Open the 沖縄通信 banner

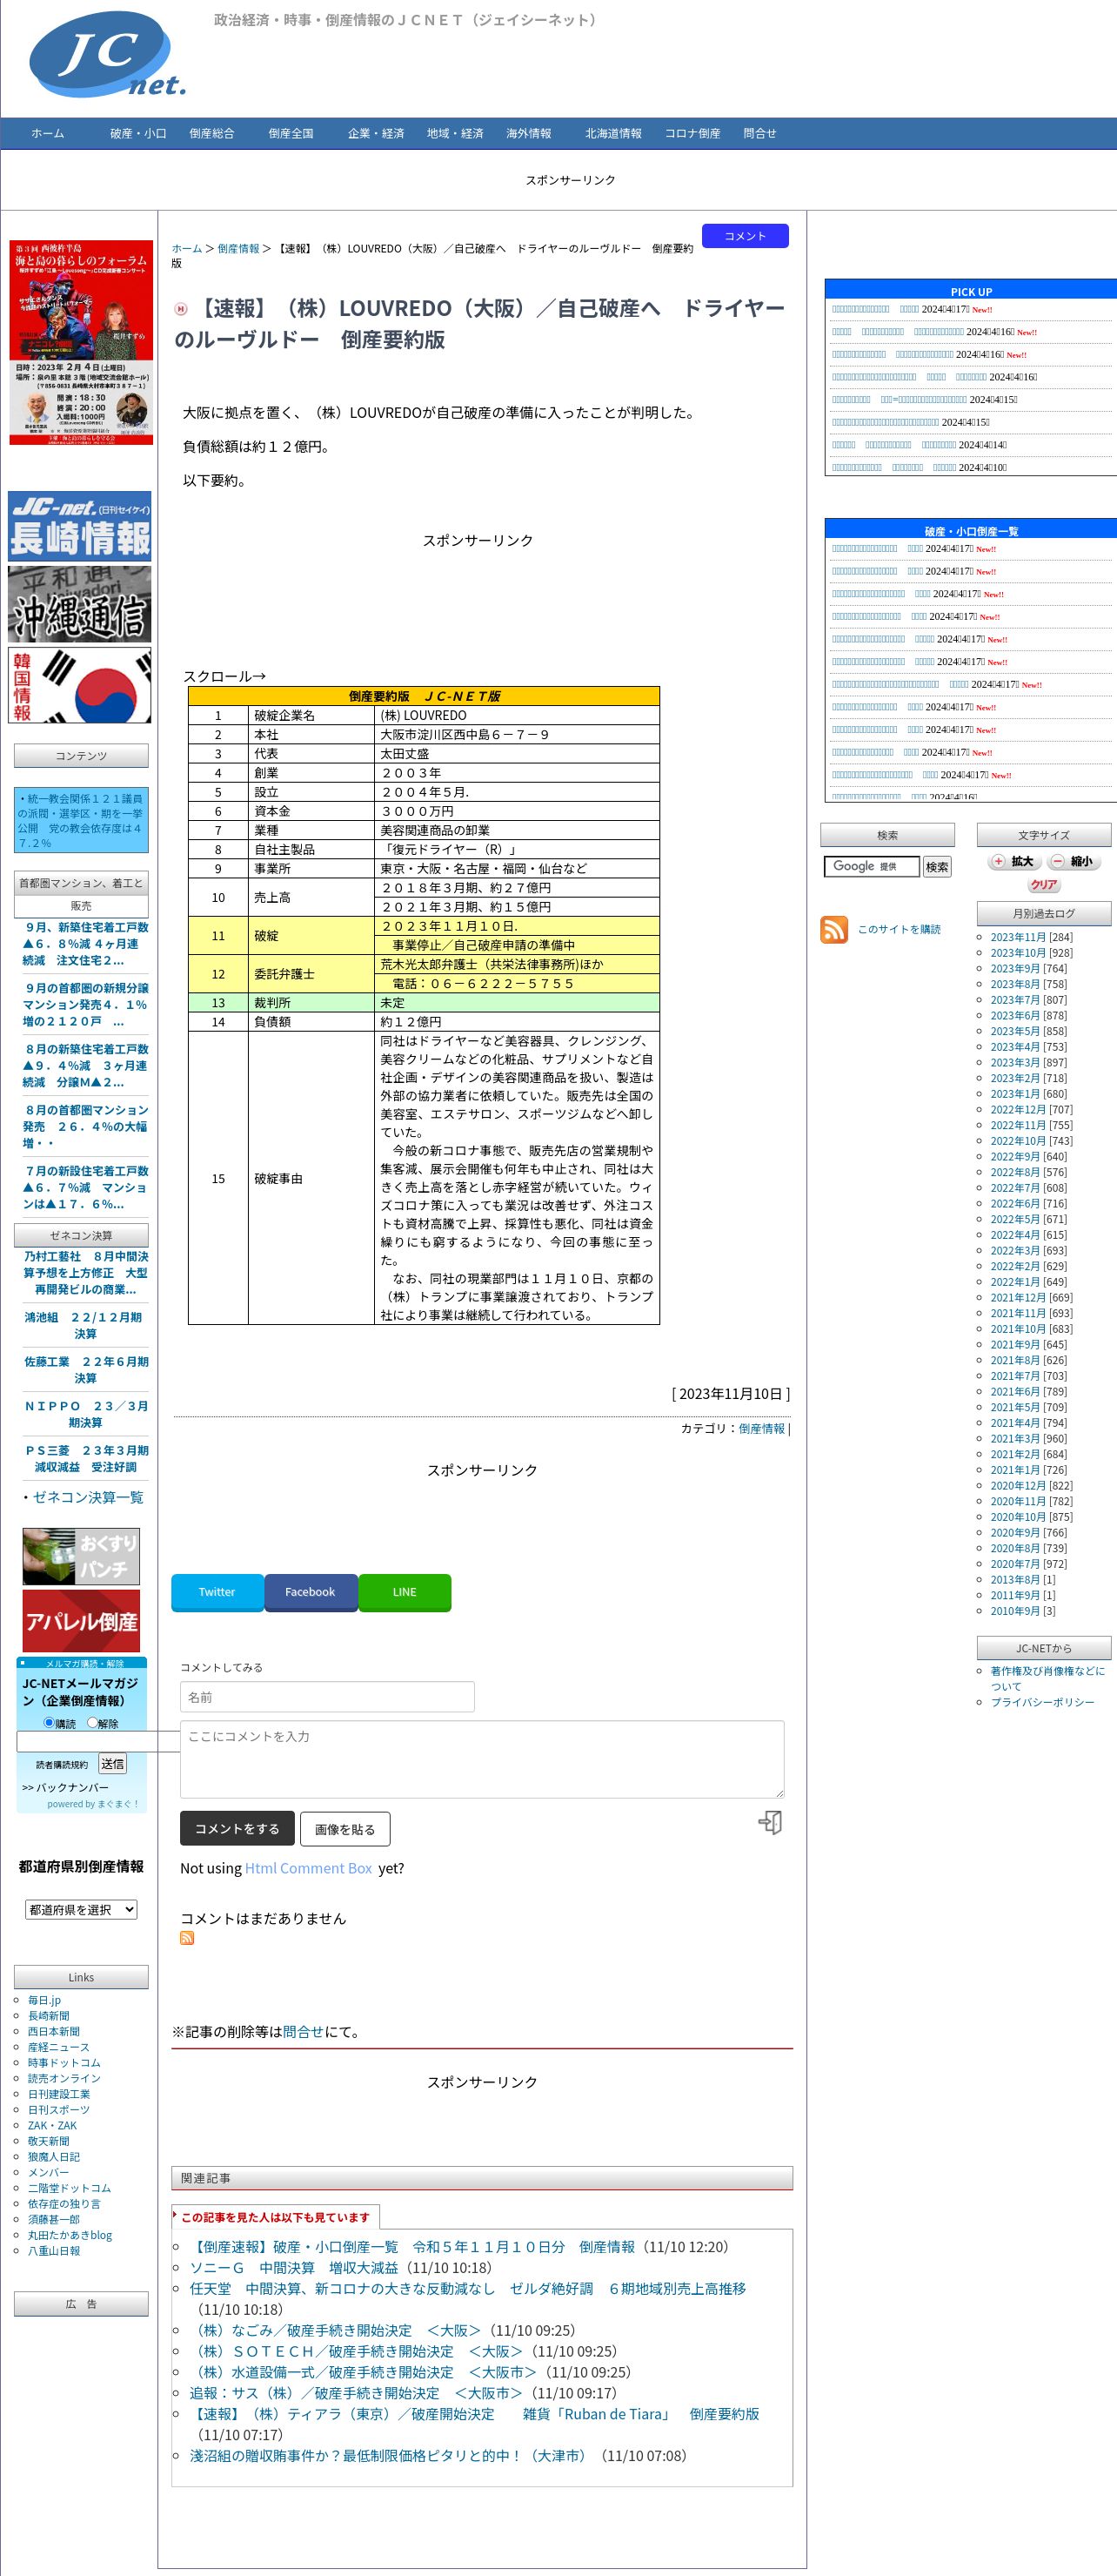click(80, 604)
